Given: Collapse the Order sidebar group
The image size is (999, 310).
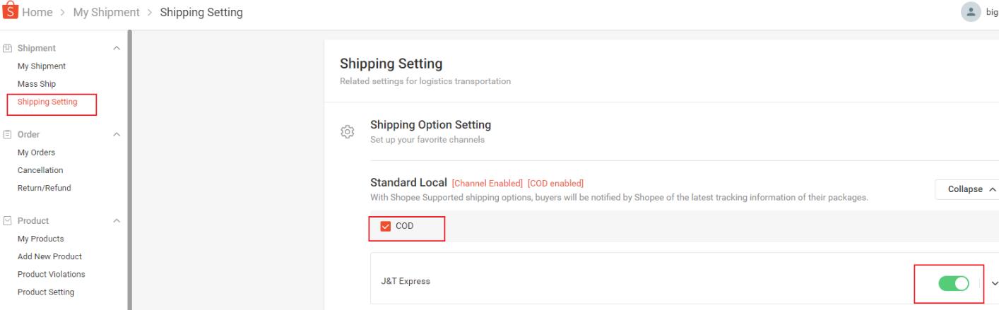Looking at the screenshot, I should [x=117, y=135].
